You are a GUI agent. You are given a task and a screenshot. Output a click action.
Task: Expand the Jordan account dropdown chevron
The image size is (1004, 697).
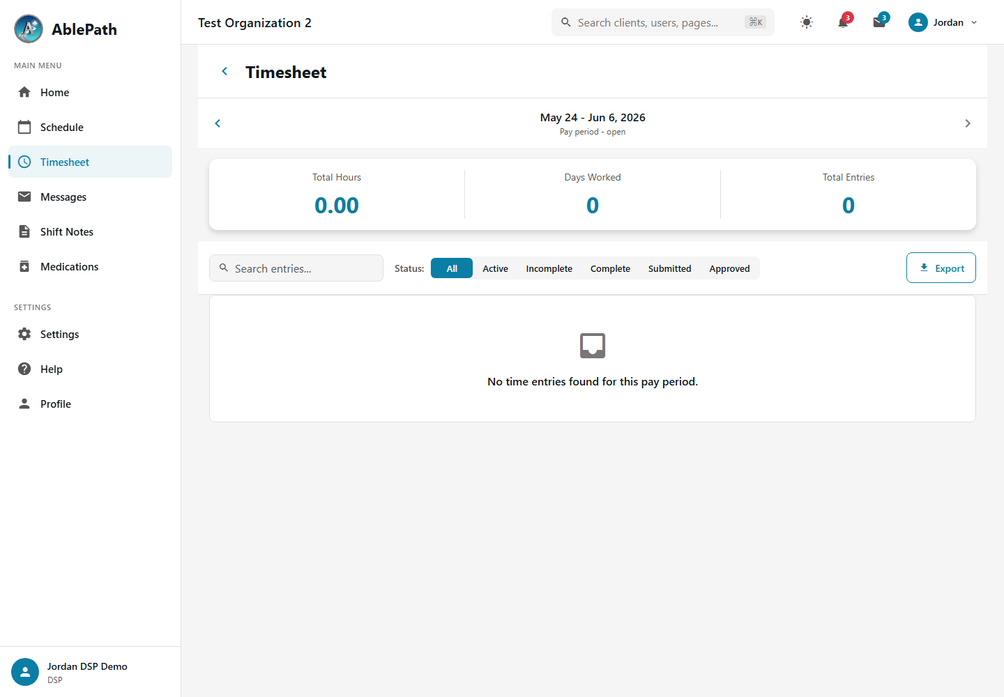(974, 22)
